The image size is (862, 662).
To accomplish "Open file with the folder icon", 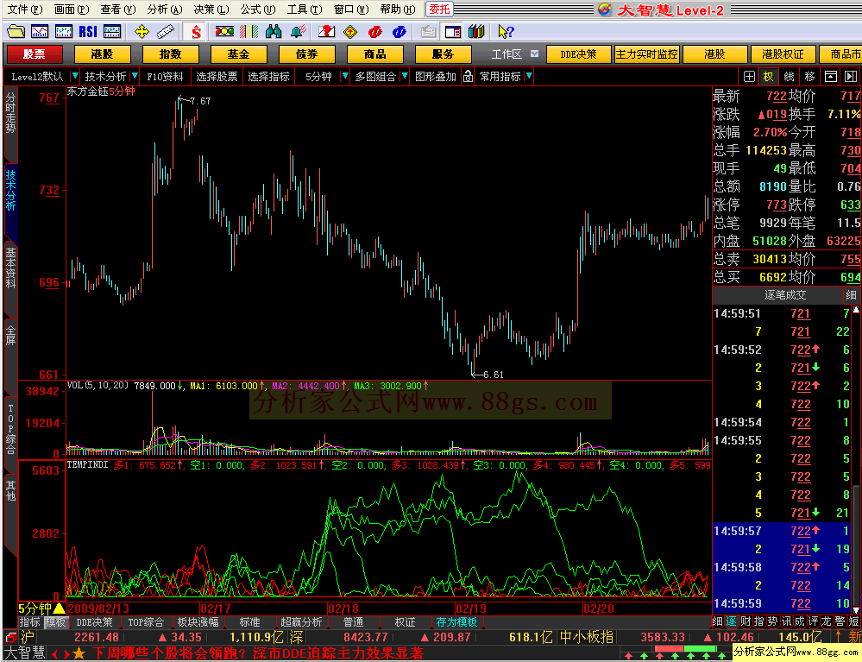I will point(16,31).
